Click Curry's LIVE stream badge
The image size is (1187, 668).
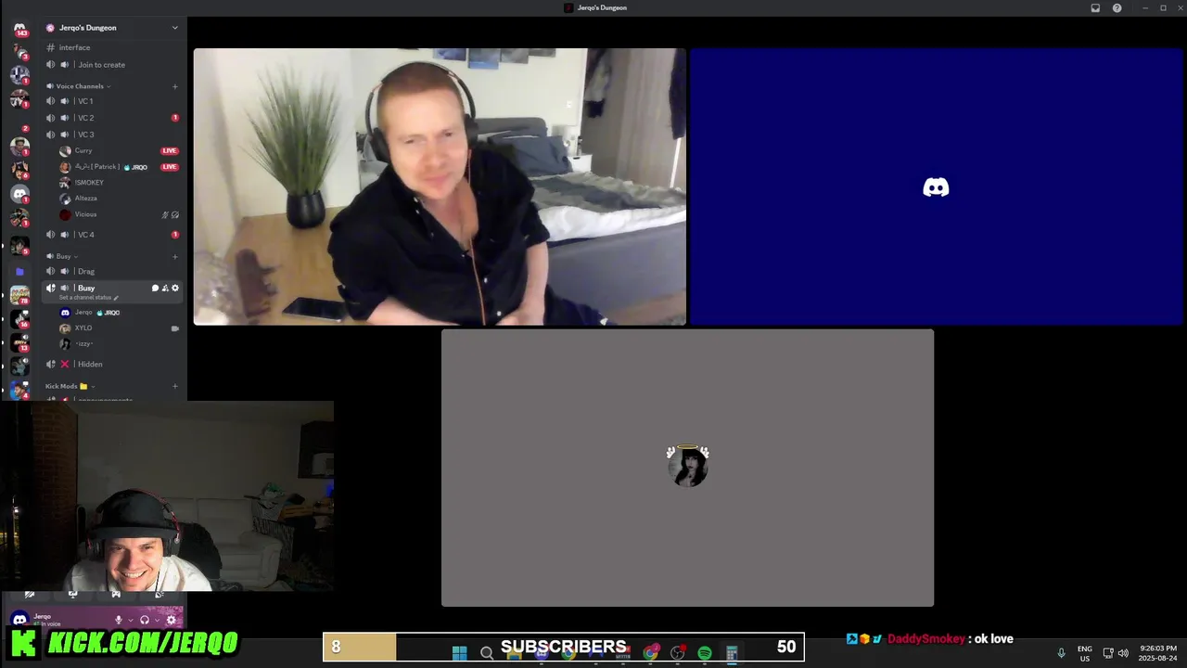[169, 150]
